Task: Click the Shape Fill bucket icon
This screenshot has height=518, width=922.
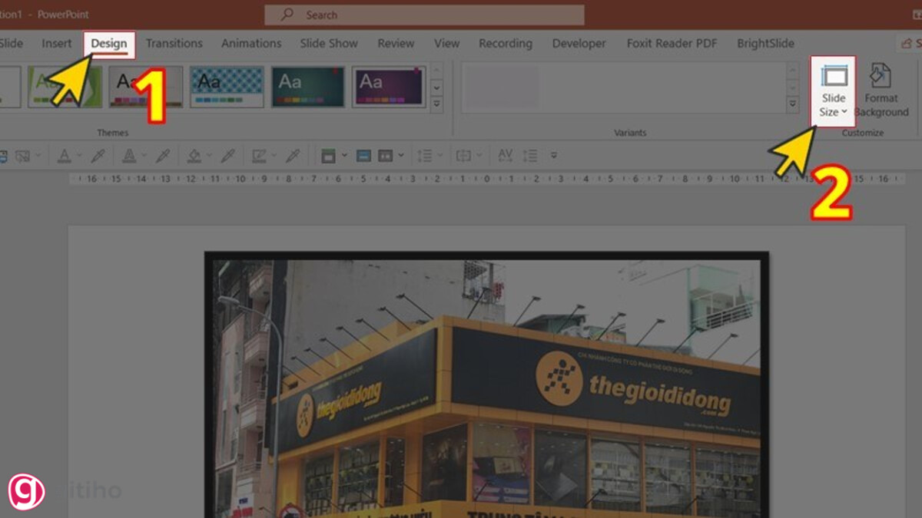Action: [192, 155]
